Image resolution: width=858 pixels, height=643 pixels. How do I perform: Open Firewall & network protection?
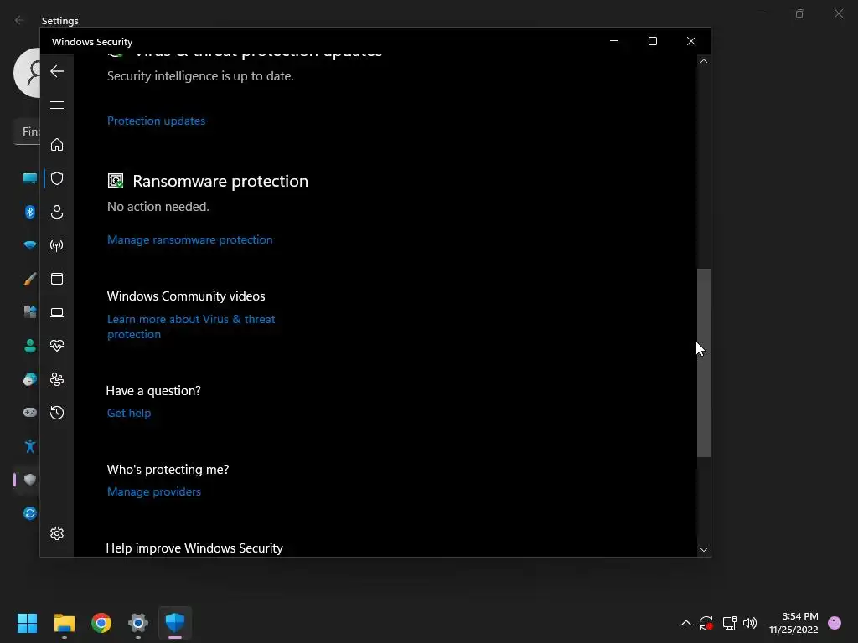(57, 245)
